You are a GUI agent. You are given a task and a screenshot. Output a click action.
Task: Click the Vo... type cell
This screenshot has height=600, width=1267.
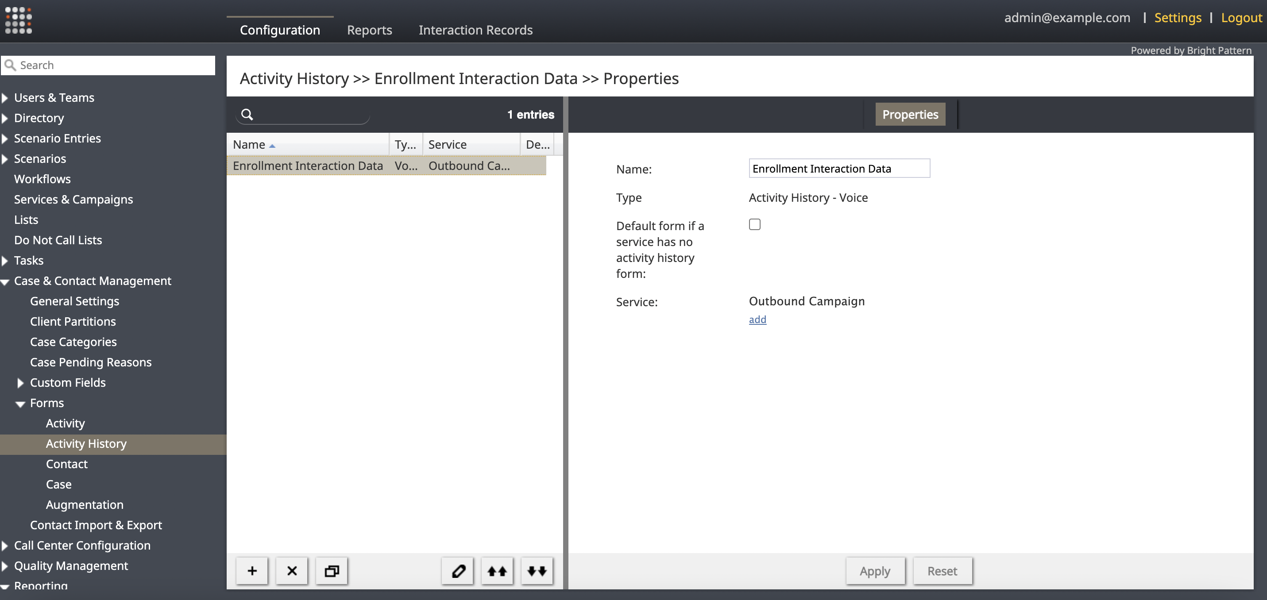[406, 166]
